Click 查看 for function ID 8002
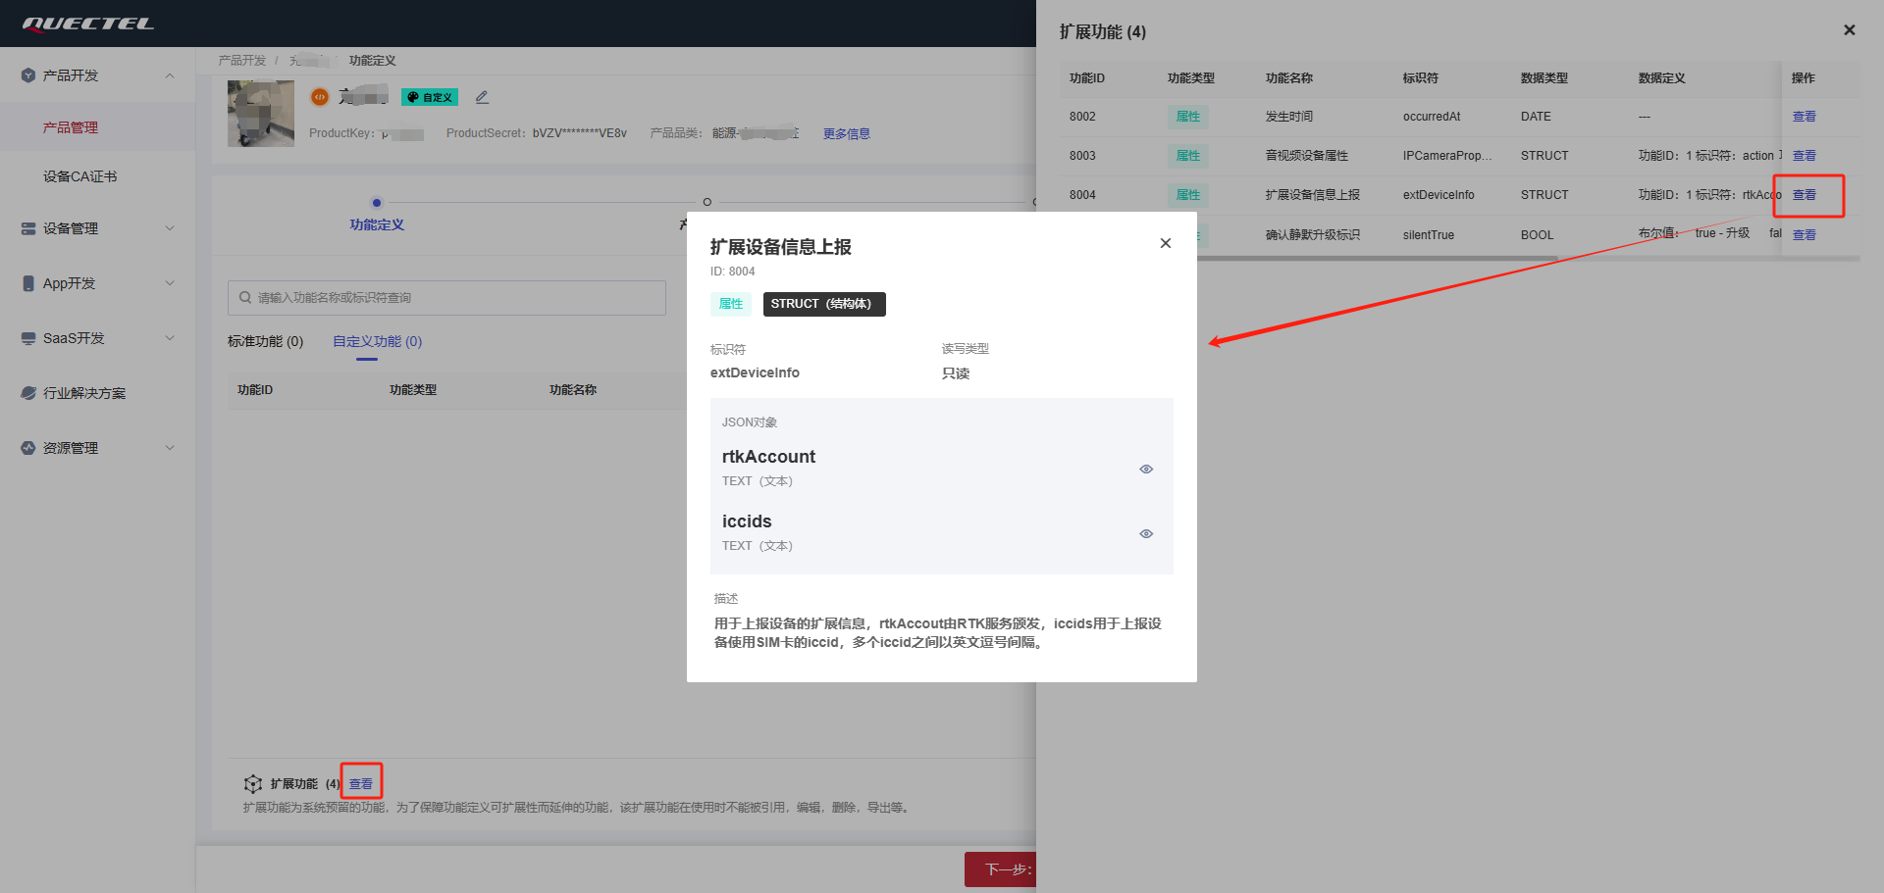The width and height of the screenshot is (1884, 893). (1804, 117)
